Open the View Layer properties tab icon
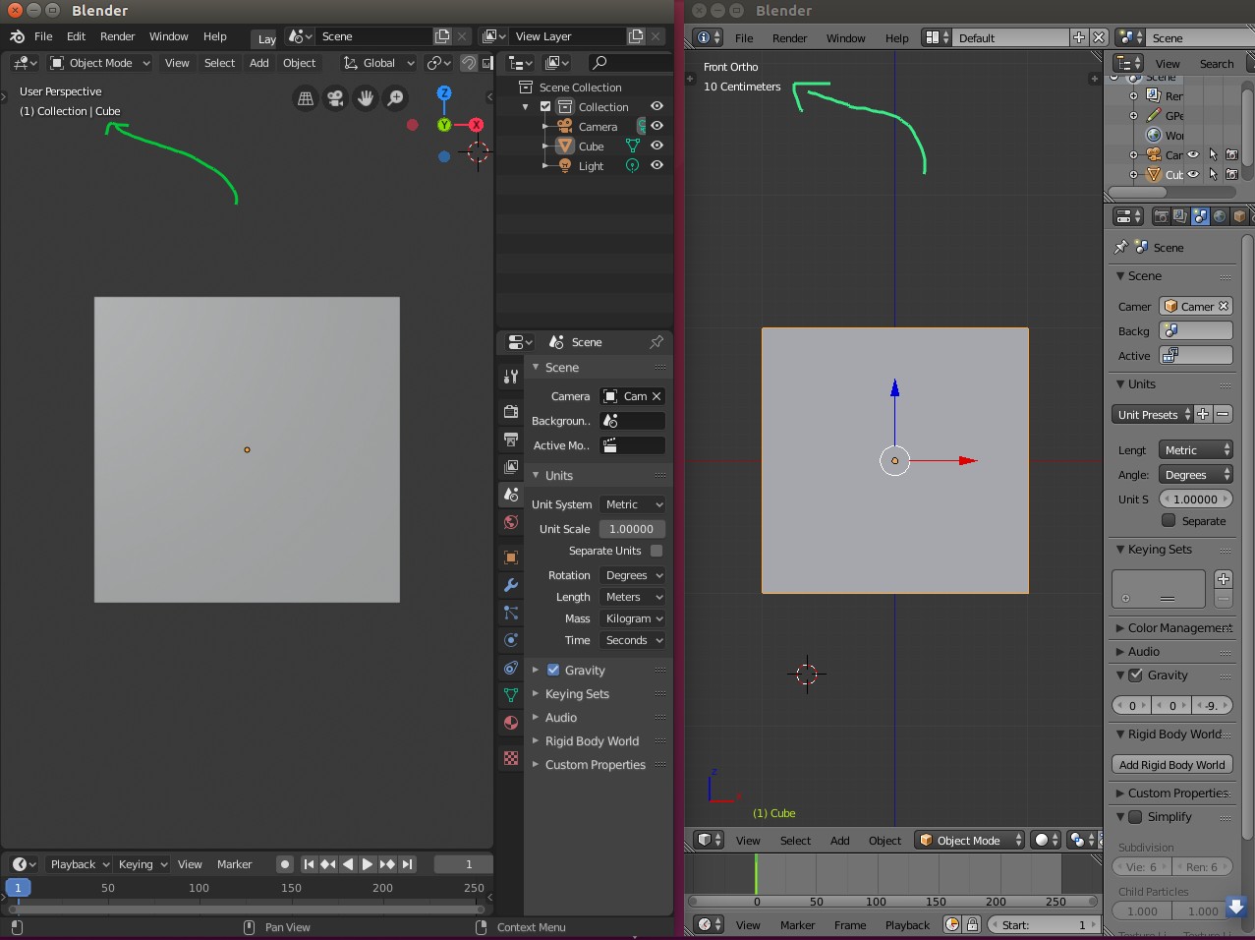This screenshot has height=940, width=1255. [x=511, y=466]
